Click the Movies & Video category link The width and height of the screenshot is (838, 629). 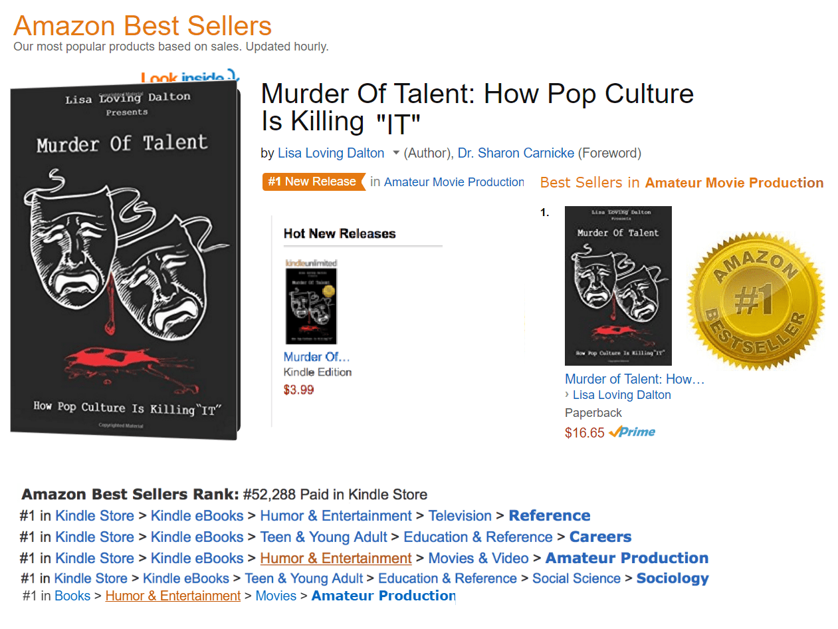tap(478, 559)
